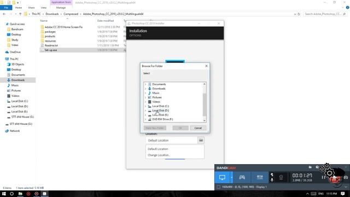Toggle Bandicam mouse cursor effect icon
The width and height of the screenshot is (350, 197).
272,175
